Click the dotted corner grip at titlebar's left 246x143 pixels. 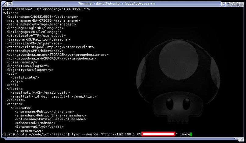pyautogui.click(x=4, y=4)
